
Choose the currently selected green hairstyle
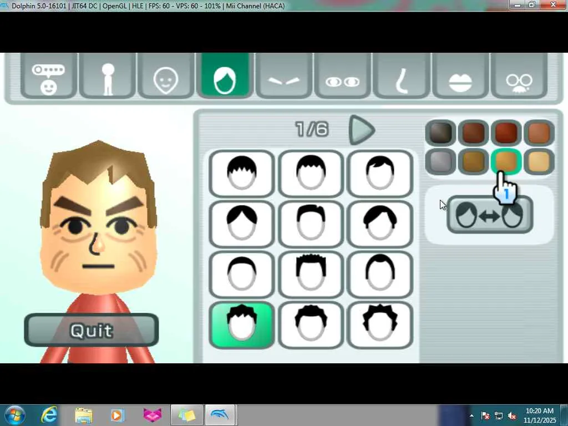click(x=242, y=325)
